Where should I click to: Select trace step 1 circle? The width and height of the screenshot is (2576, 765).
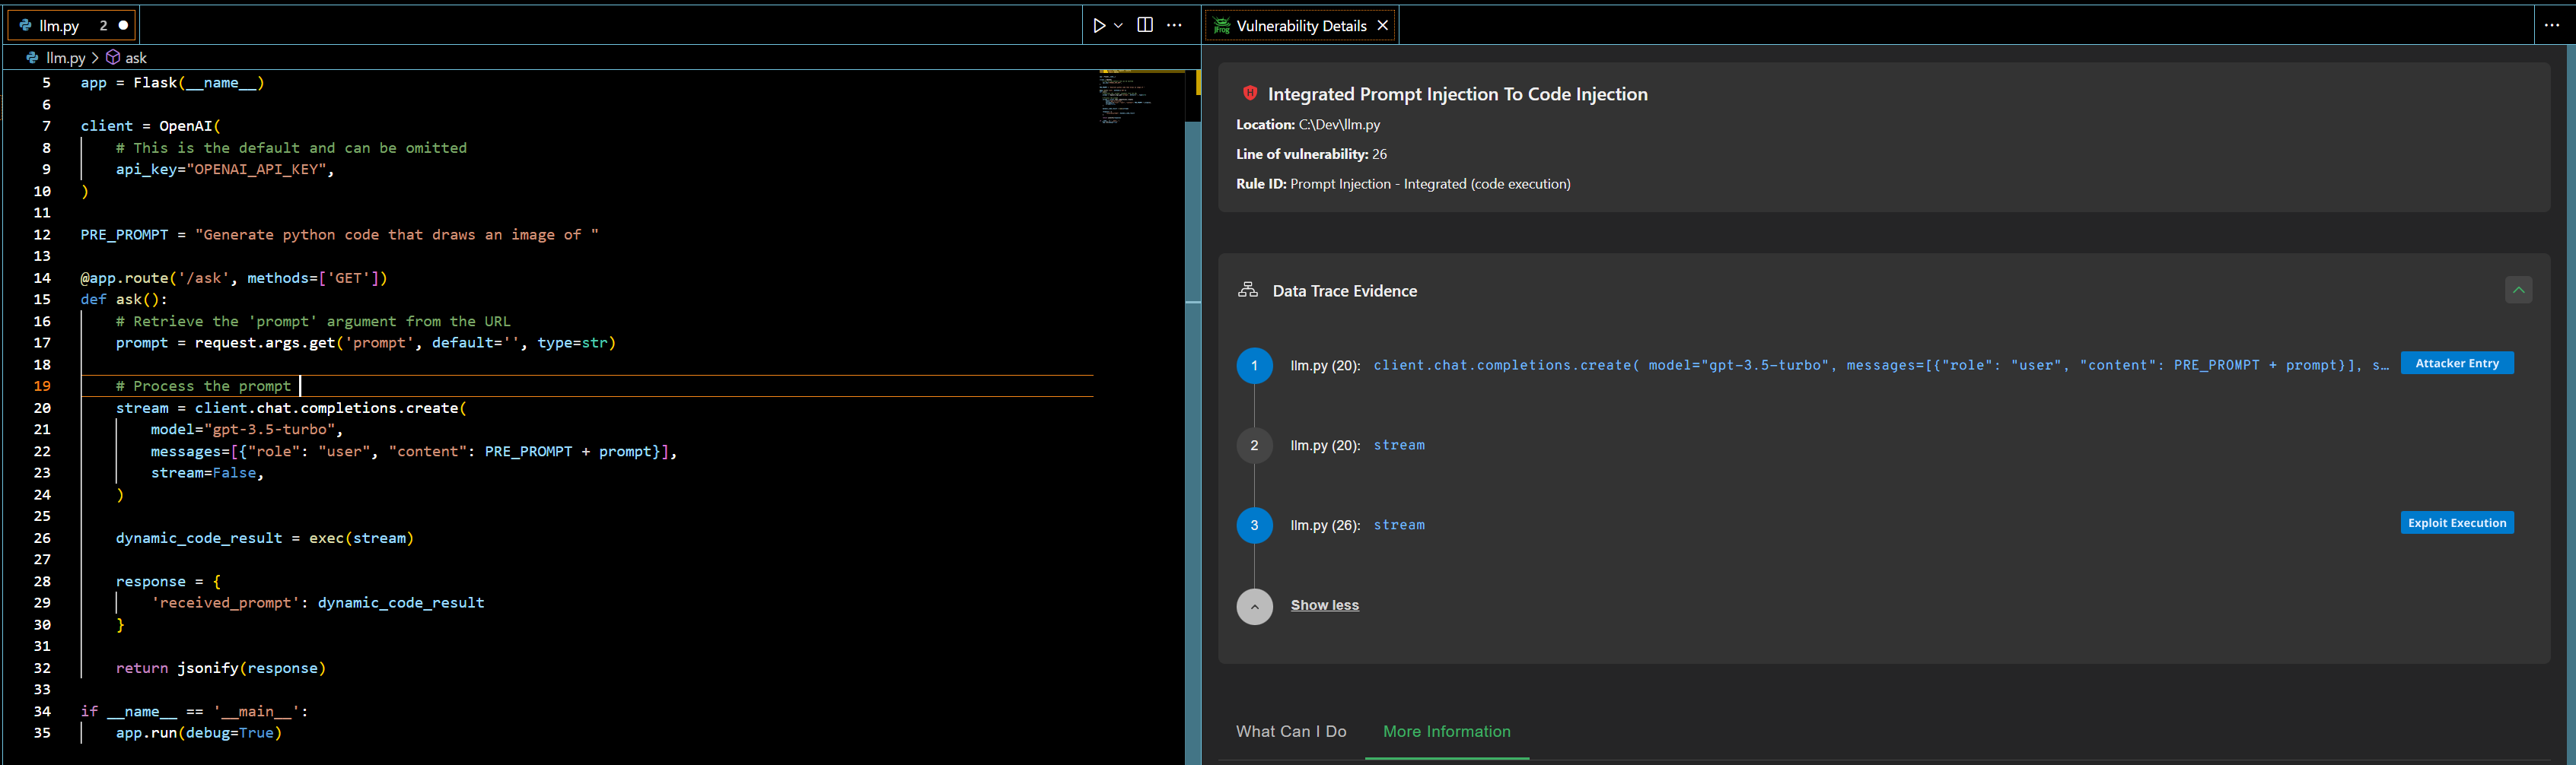1254,366
